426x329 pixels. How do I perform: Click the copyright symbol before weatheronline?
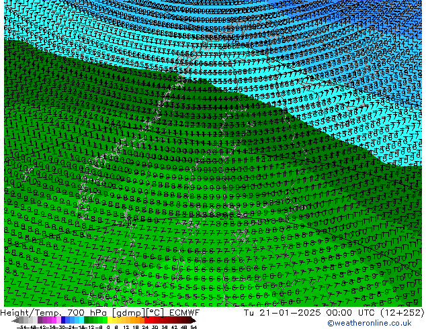click(x=331, y=323)
